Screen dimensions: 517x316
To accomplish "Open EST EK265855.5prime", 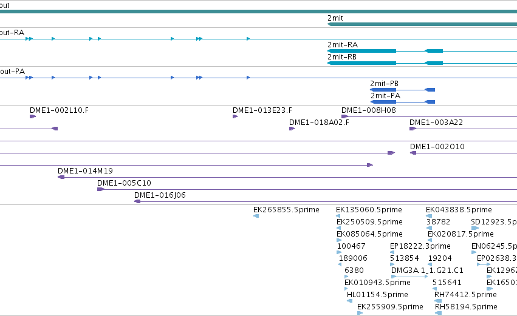I will pyautogui.click(x=286, y=210).
